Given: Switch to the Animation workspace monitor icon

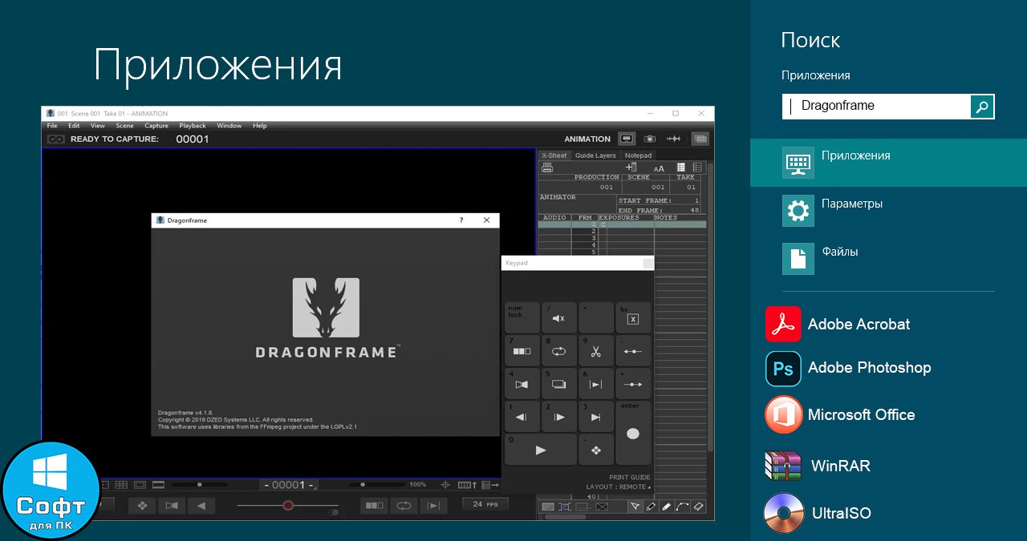Looking at the screenshot, I should (627, 139).
